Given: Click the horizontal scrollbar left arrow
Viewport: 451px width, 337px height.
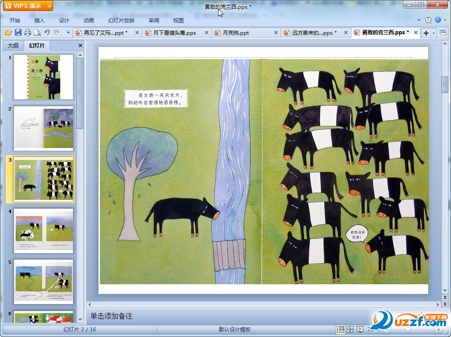Looking at the screenshot, I should tap(89, 304).
